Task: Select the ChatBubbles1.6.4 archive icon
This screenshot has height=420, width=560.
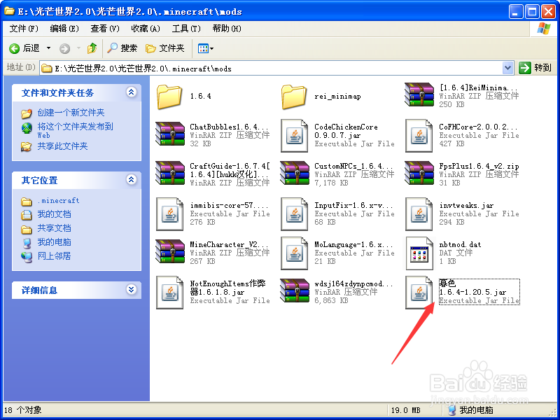Action: click(170, 134)
